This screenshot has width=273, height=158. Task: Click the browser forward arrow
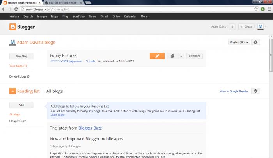10,9
